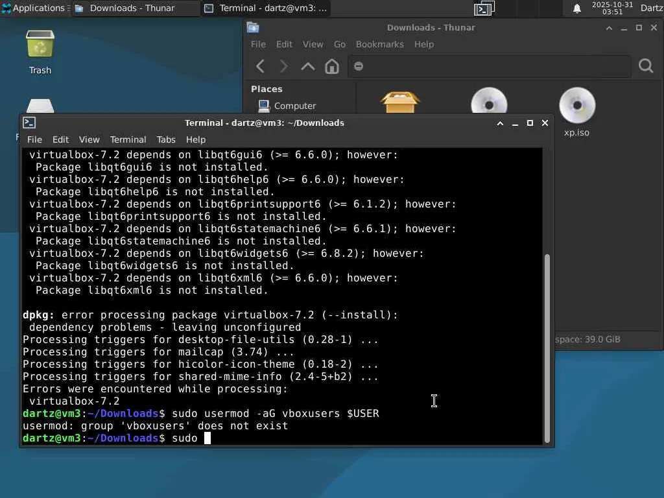The image size is (664, 498).
Task: Maximize the terminal window
Action: (530, 123)
